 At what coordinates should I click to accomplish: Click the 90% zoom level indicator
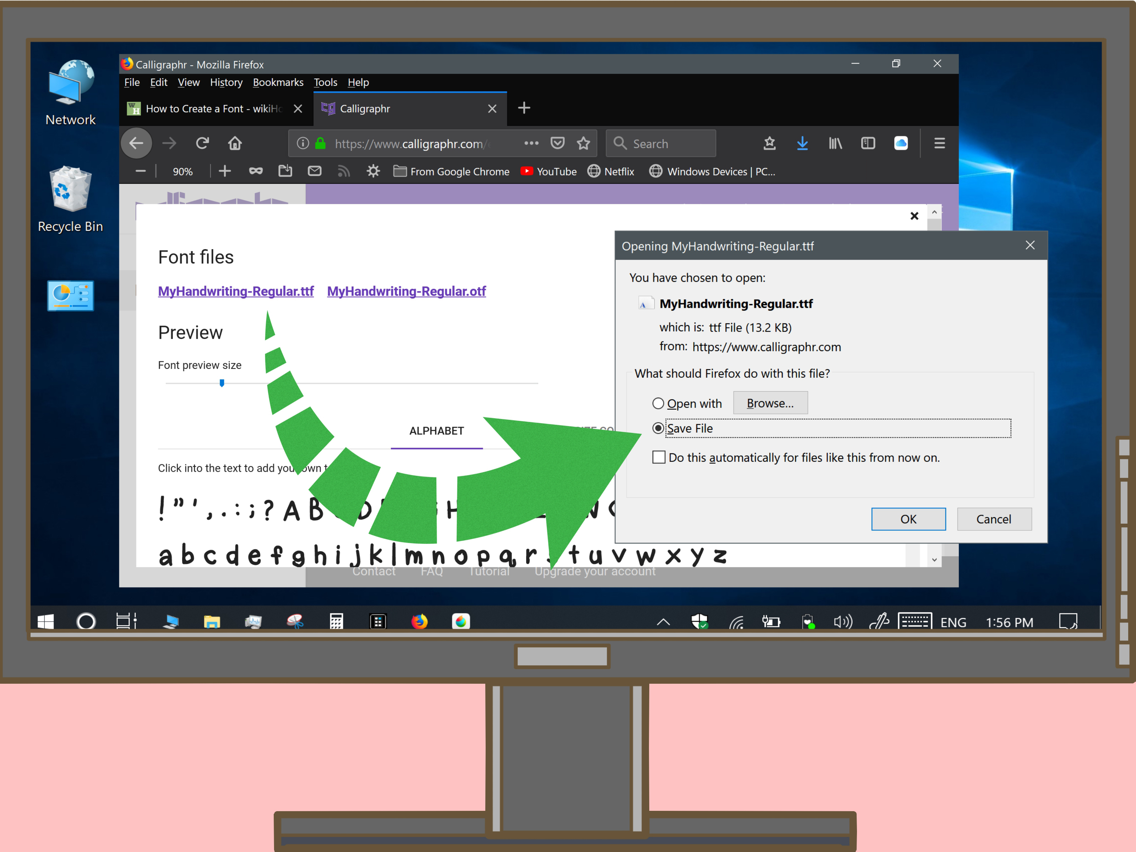[183, 171]
